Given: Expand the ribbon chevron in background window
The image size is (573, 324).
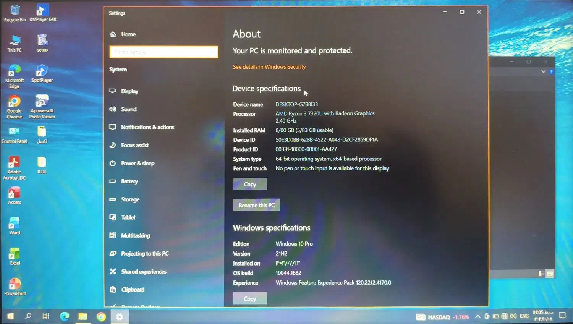Looking at the screenshot, I should 543,71.
